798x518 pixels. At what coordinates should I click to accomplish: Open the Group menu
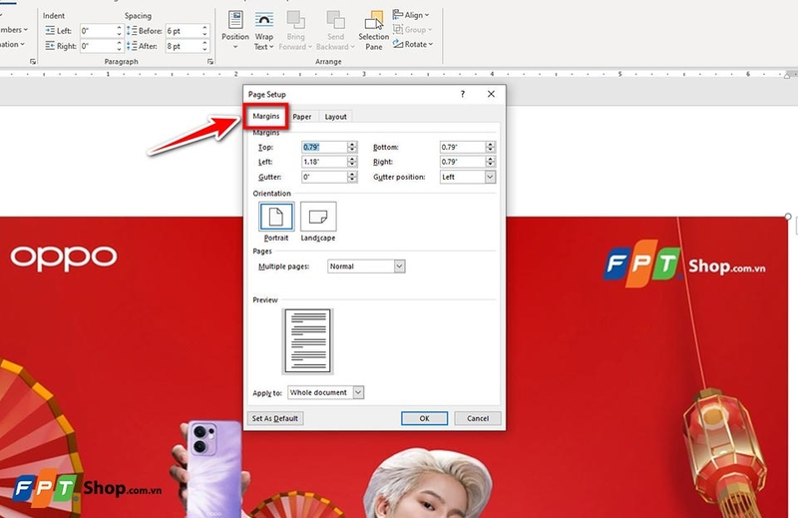pos(412,30)
